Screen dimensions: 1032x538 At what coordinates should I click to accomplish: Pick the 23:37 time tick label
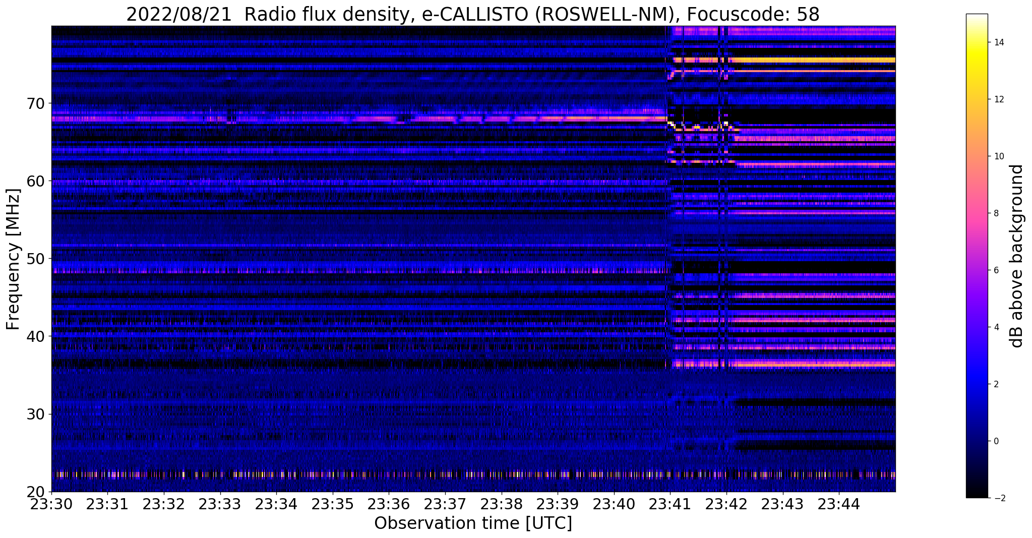(x=445, y=504)
